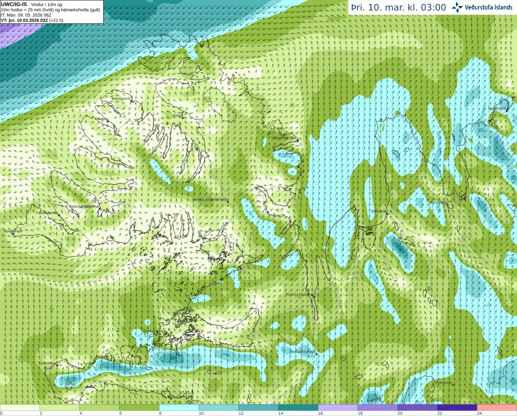Click the Blönduós station label
Screen dimensions: 517x416
point(379,211)
